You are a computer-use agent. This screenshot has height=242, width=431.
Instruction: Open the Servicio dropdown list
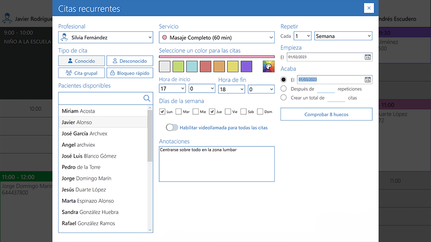[x=216, y=37]
